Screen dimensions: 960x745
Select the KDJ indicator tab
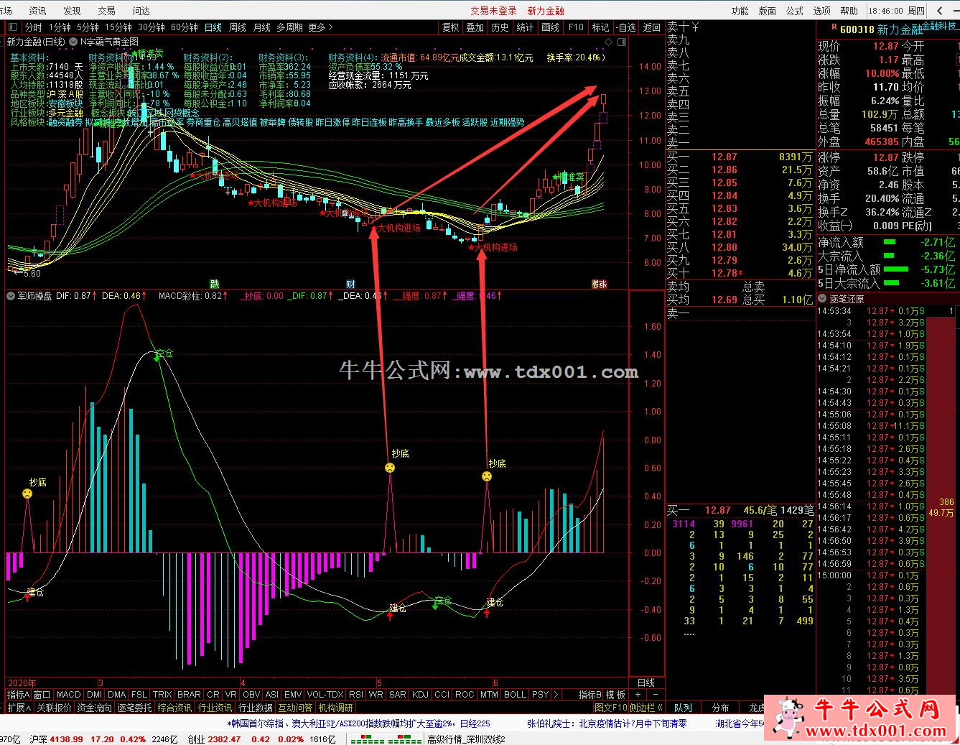click(420, 695)
